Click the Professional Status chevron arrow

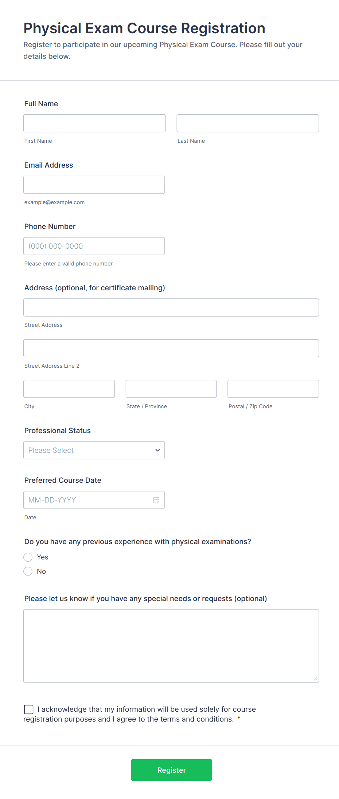(x=157, y=450)
